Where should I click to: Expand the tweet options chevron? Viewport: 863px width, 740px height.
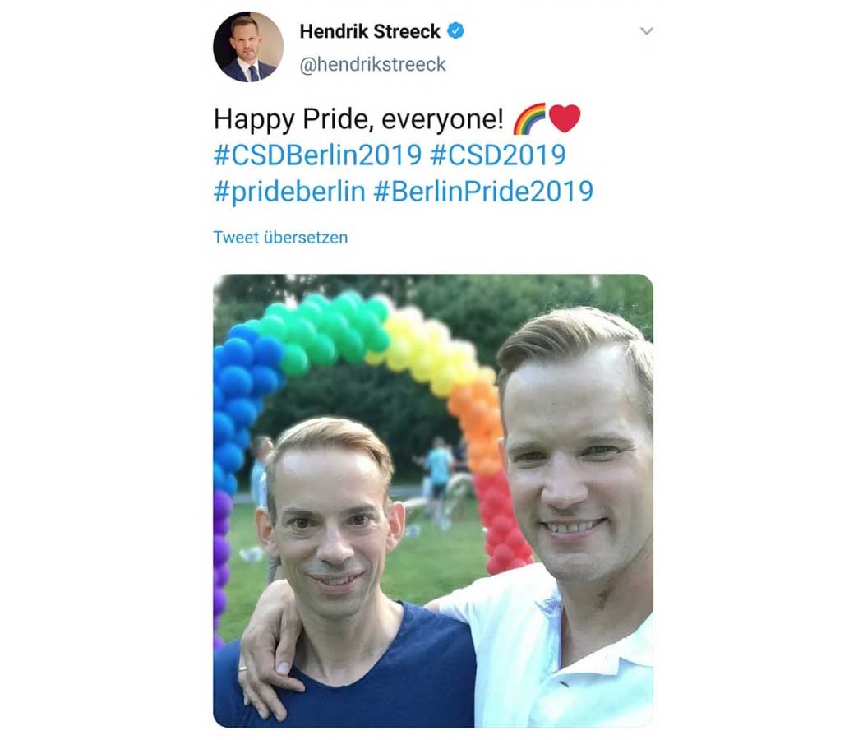(x=647, y=31)
